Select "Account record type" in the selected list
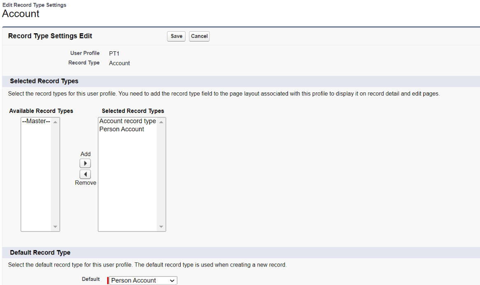This screenshot has height=285, width=480. coord(128,121)
